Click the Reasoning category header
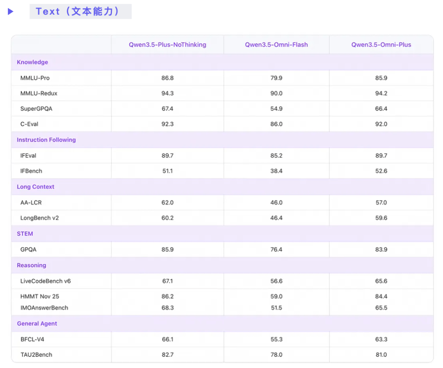The image size is (443, 368). pyautogui.click(x=32, y=265)
